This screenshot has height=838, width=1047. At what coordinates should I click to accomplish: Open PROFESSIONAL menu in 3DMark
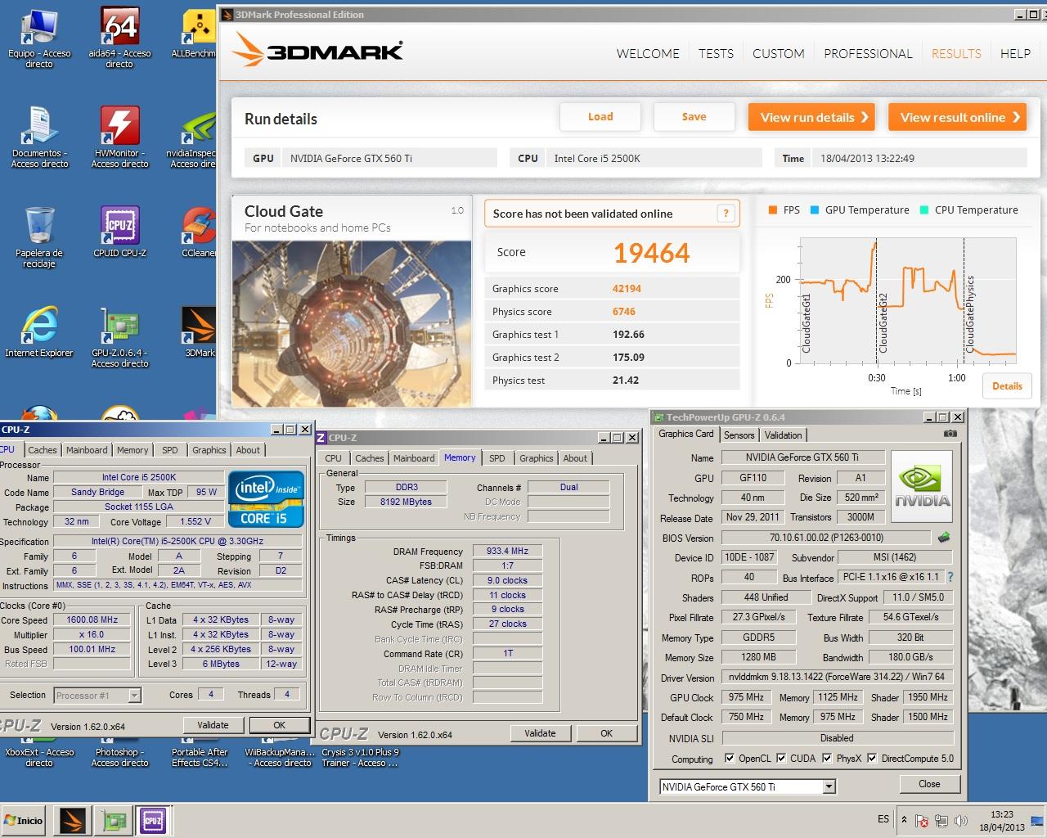868,53
